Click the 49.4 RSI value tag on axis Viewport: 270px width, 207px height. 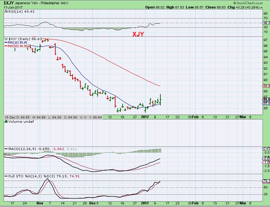click(x=266, y=23)
